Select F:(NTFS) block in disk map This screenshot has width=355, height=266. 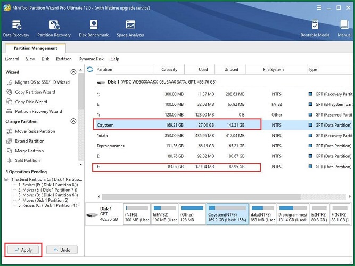340,214
